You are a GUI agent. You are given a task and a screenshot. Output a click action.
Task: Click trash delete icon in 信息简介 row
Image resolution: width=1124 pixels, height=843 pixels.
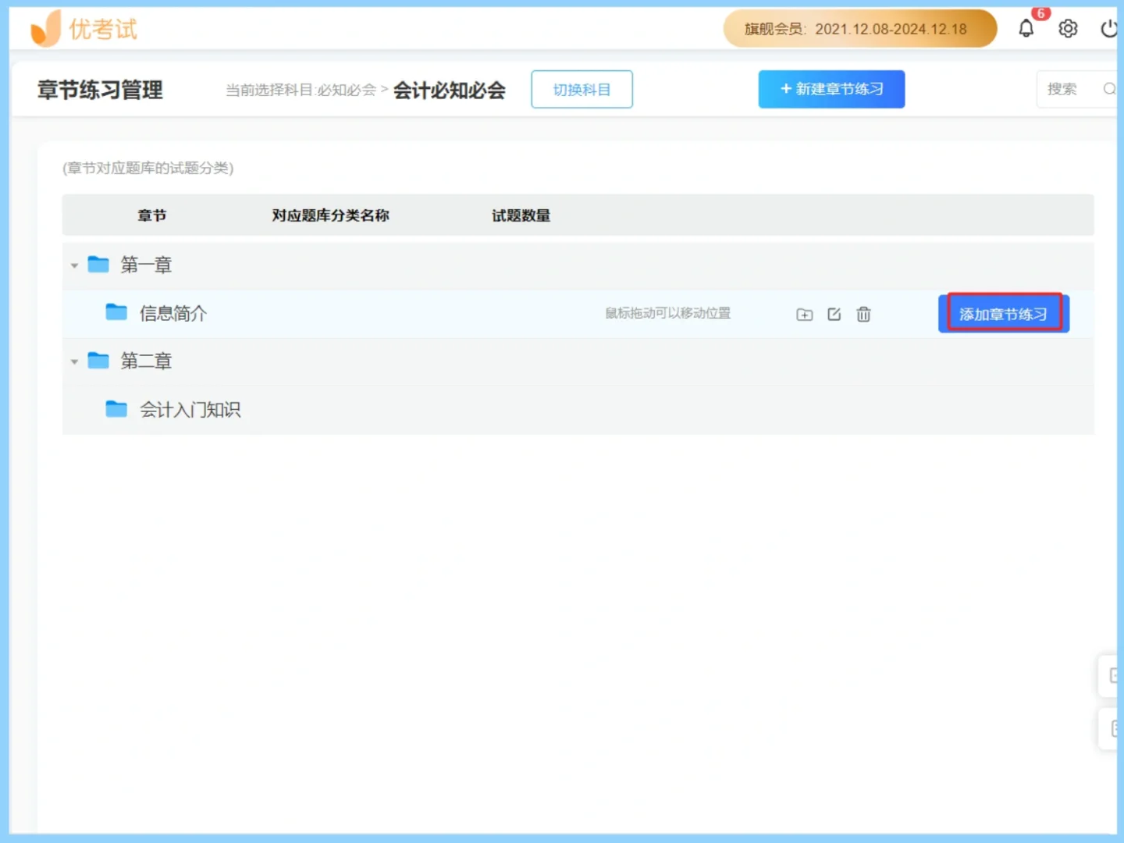[863, 314]
